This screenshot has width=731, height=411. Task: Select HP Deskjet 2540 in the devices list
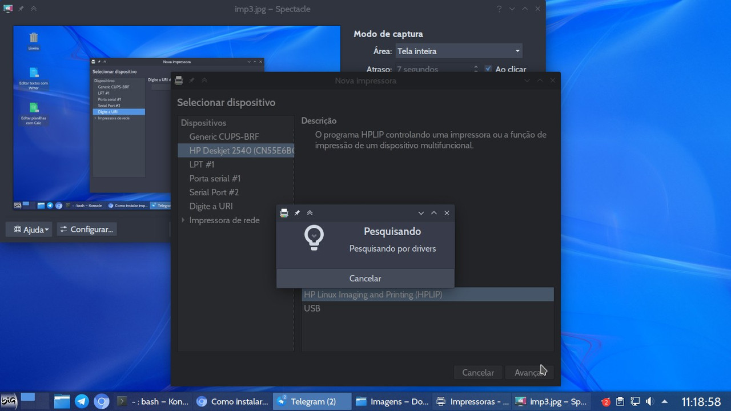tap(236, 151)
